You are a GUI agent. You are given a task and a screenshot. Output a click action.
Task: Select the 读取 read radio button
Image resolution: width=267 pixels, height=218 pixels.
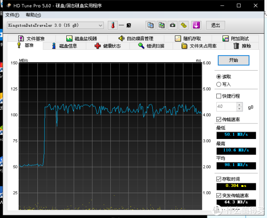click(218, 77)
